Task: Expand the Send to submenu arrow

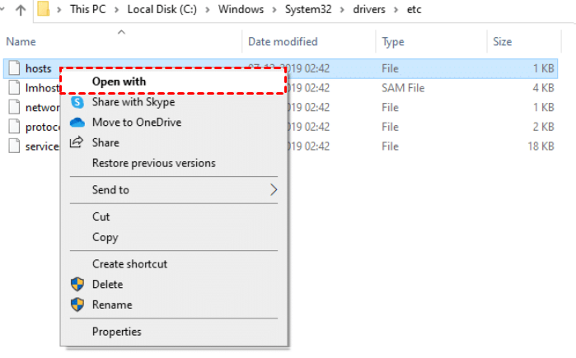Action: [274, 190]
